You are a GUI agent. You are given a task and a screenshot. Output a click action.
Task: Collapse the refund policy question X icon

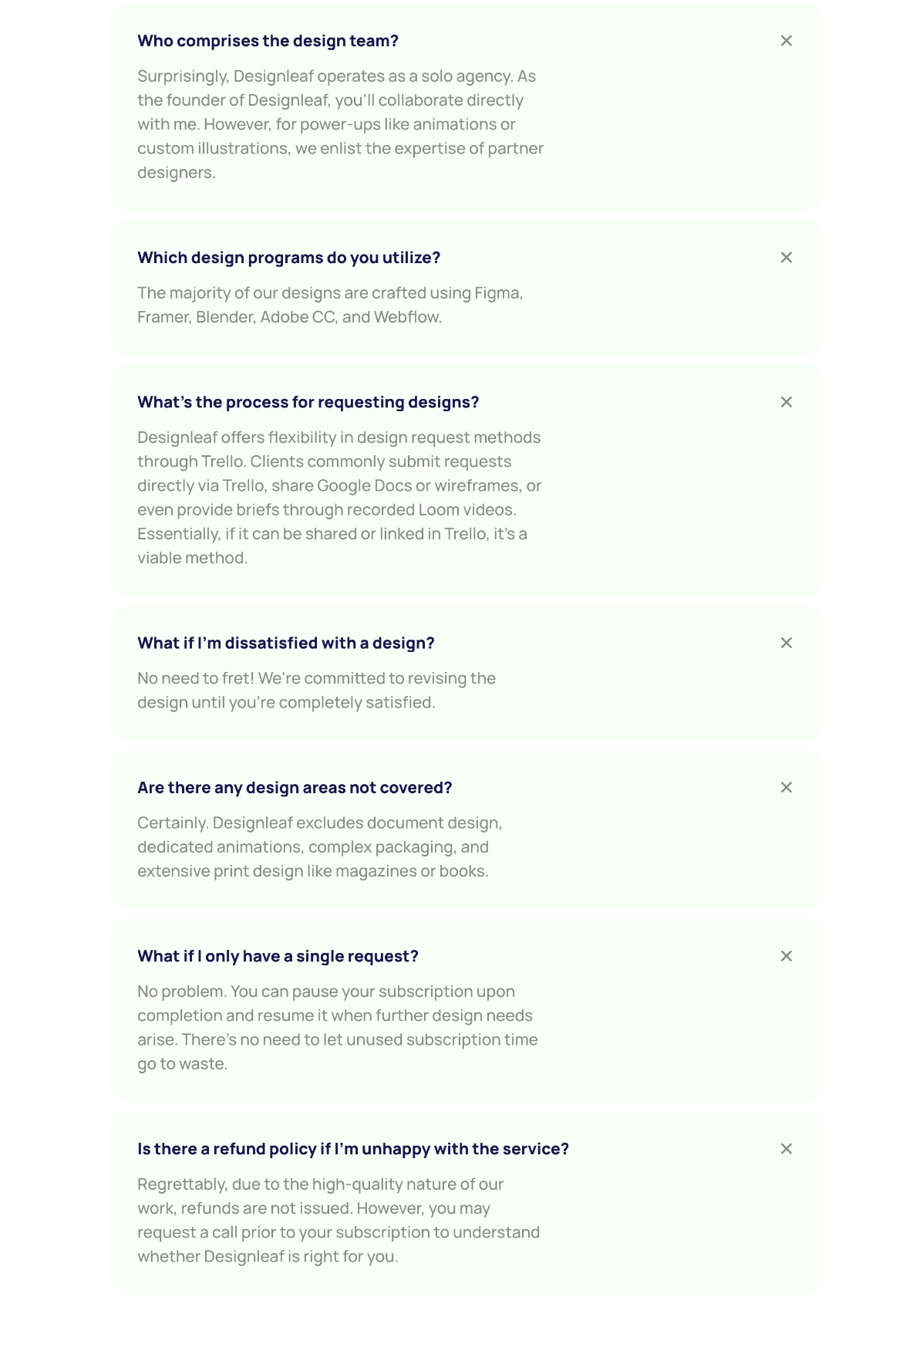pyautogui.click(x=786, y=1149)
